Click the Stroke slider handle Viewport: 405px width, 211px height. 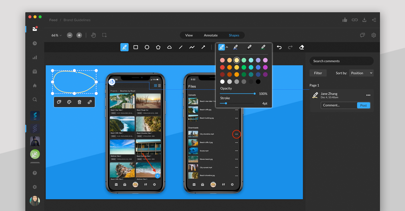coord(226,103)
